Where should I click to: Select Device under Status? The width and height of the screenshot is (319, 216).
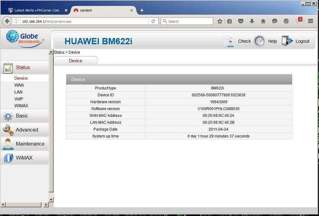pyautogui.click(x=21, y=78)
